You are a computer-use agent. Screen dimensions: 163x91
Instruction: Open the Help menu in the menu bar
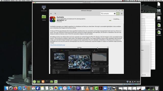pos(32,1)
